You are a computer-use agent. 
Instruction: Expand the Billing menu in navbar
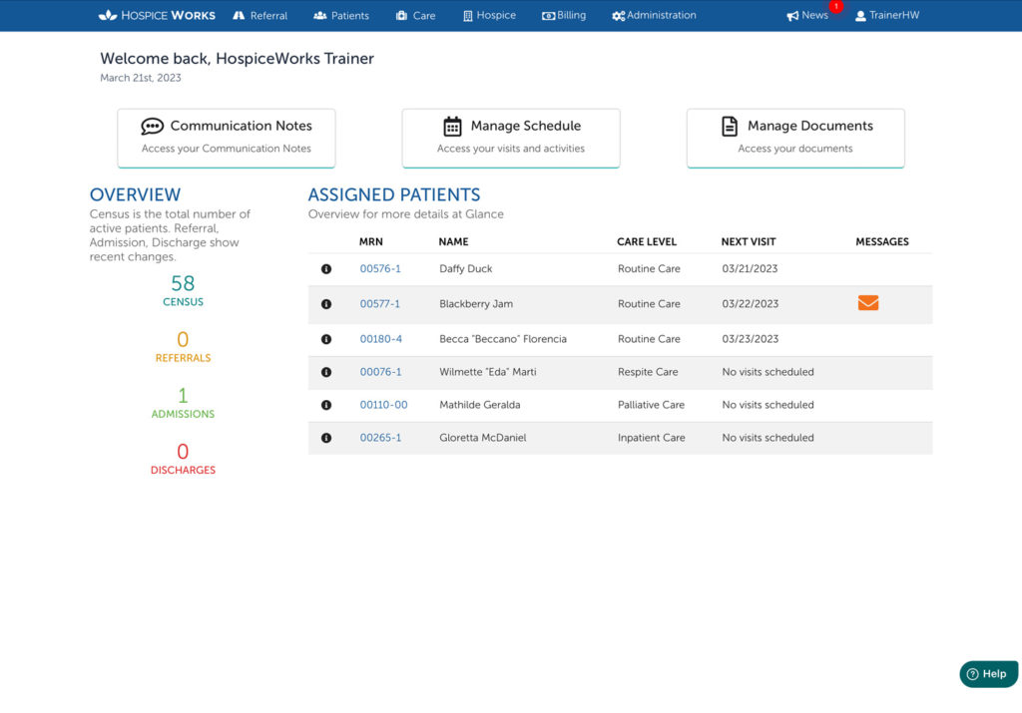tap(564, 15)
